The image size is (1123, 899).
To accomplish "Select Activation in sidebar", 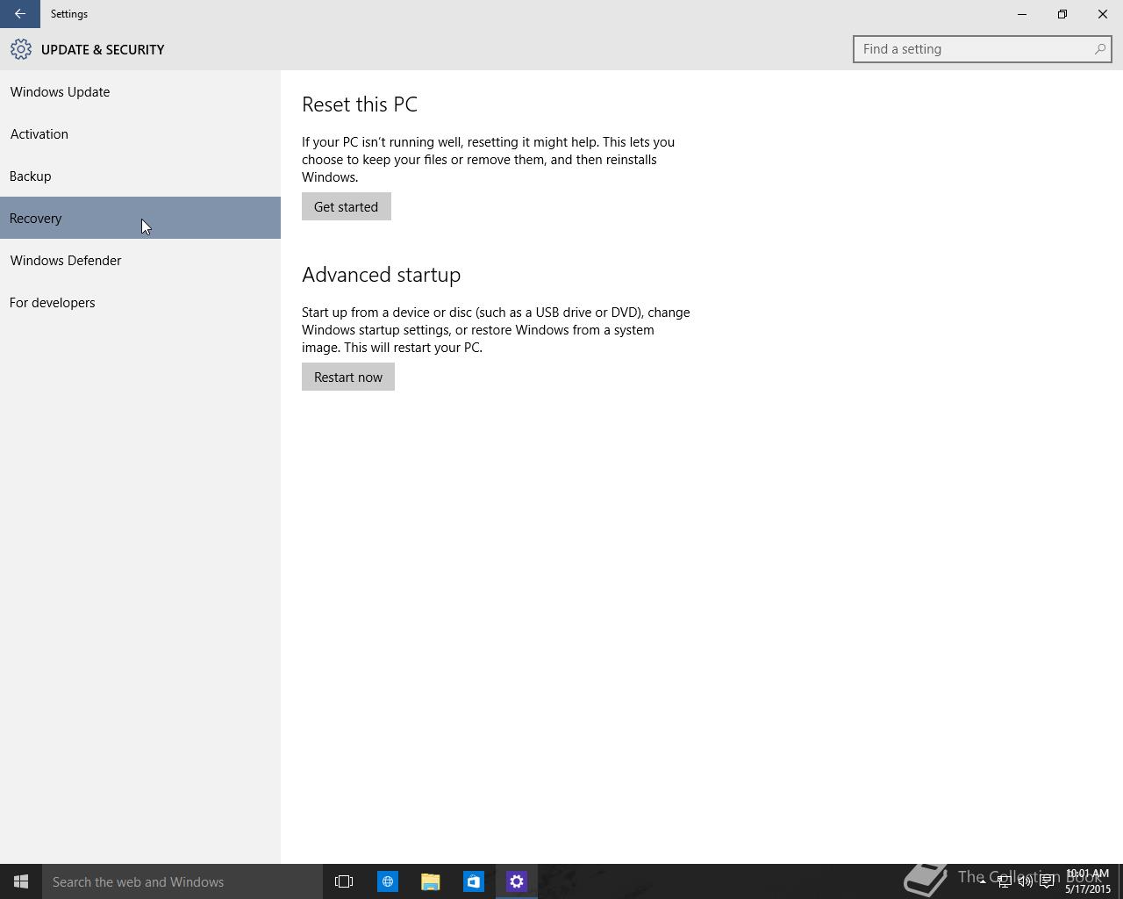I will point(140,133).
